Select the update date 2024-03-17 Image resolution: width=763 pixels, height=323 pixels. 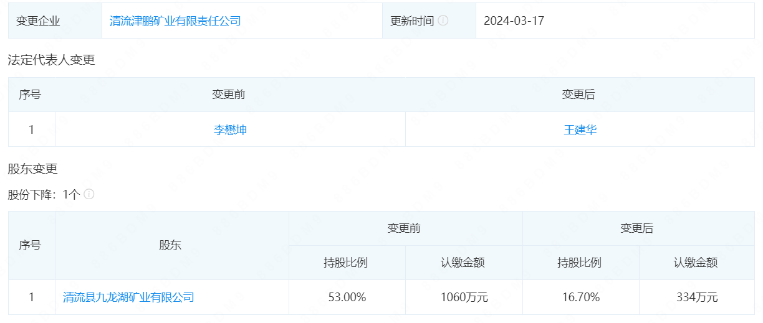(514, 21)
